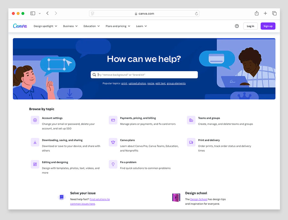The width and height of the screenshot is (288, 220).
Task: Click the Editing and designing icon
Action: [x=35, y=164]
